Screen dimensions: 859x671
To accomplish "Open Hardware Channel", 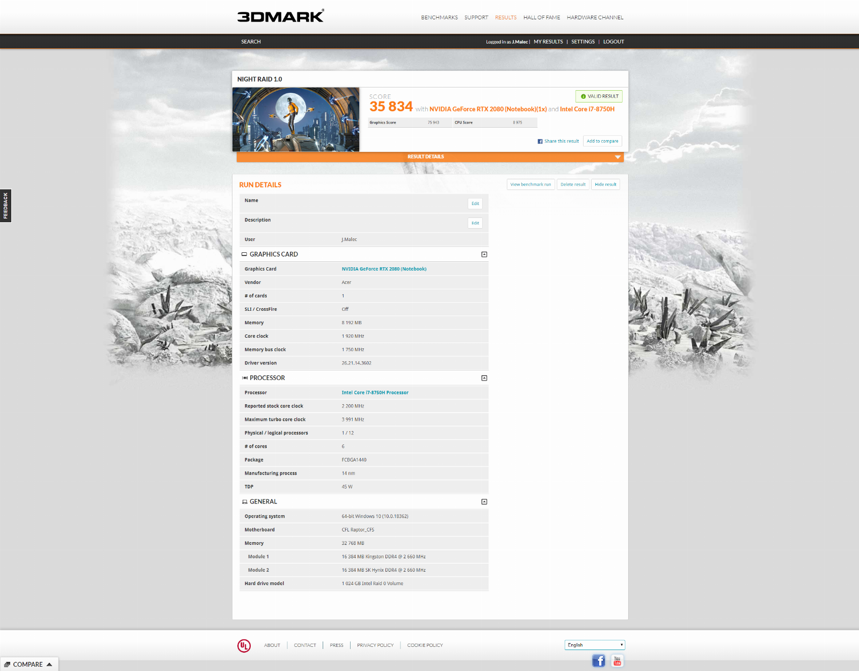I will pos(595,18).
